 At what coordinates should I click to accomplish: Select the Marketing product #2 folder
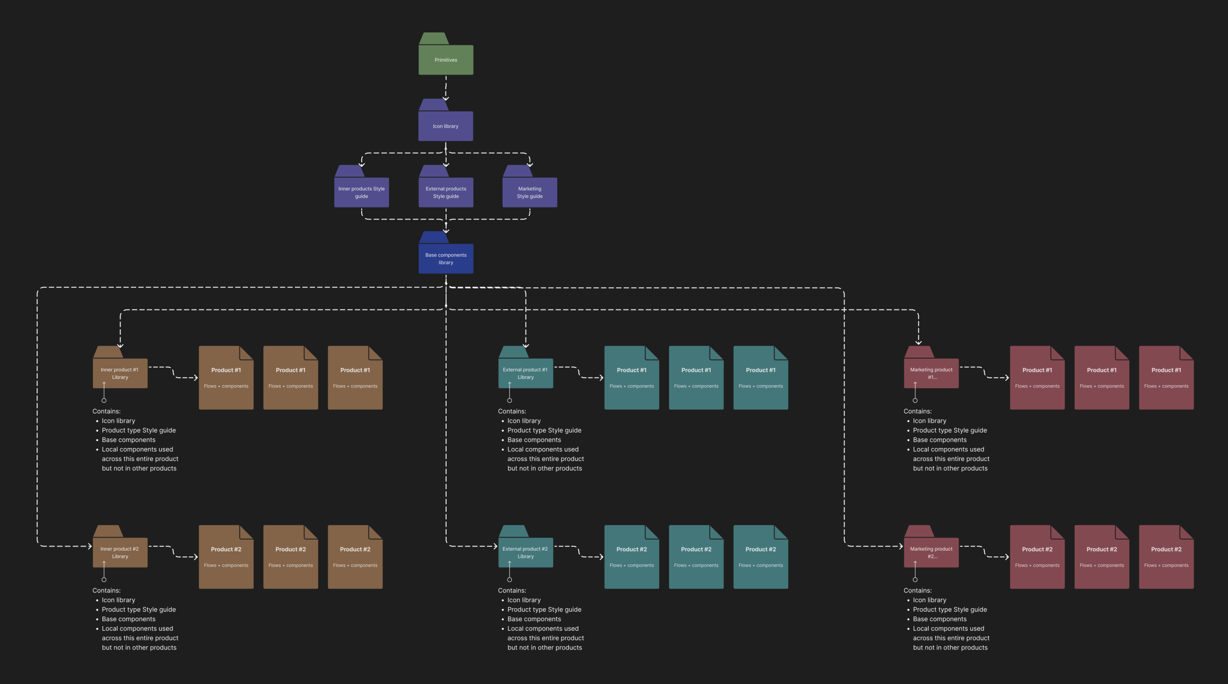coord(931,552)
